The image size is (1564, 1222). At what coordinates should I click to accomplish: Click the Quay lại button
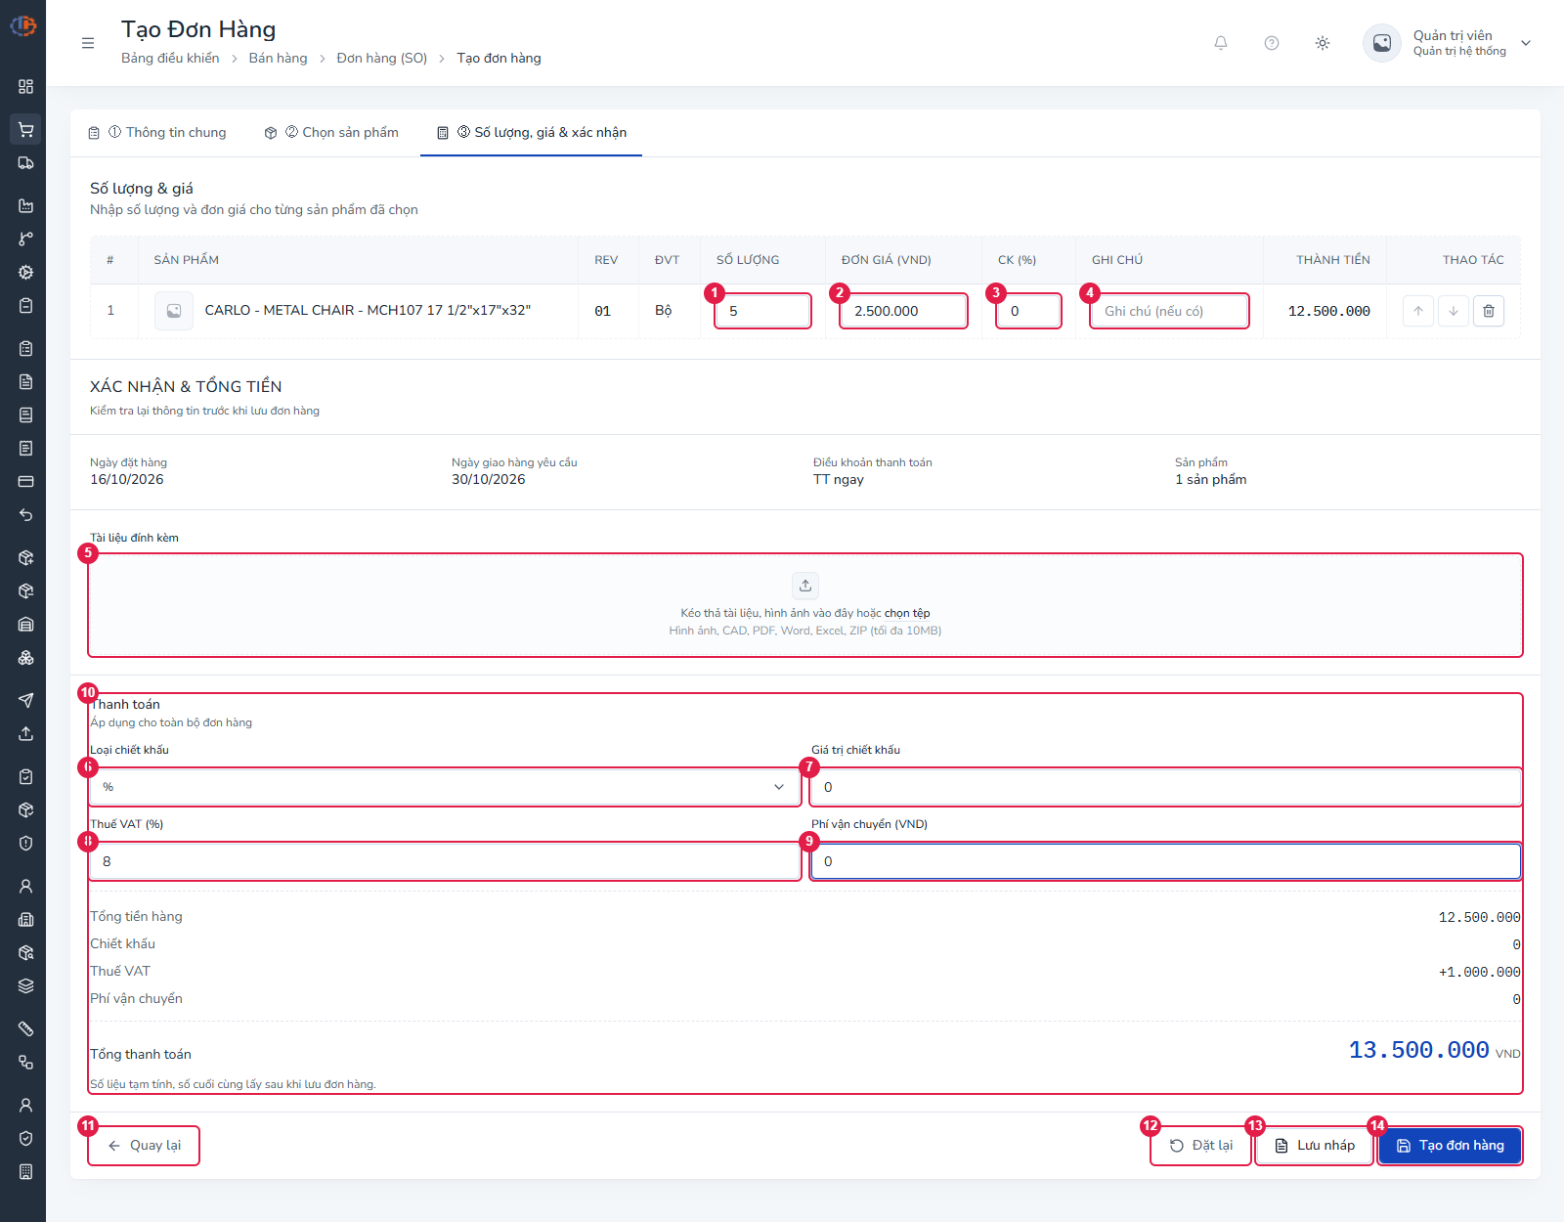(144, 1146)
